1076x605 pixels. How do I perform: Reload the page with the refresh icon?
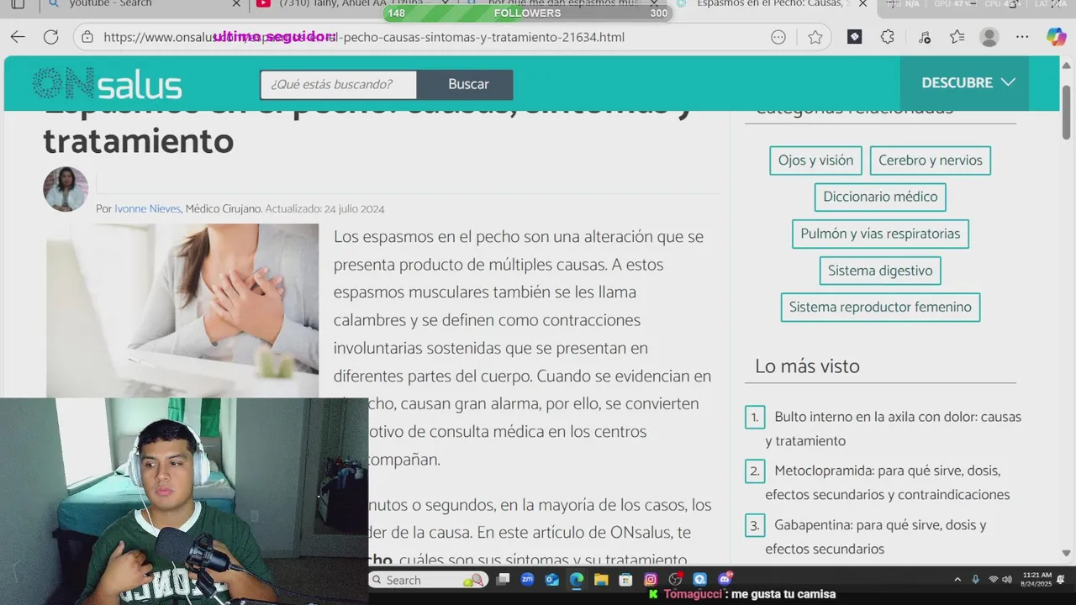[x=50, y=37]
